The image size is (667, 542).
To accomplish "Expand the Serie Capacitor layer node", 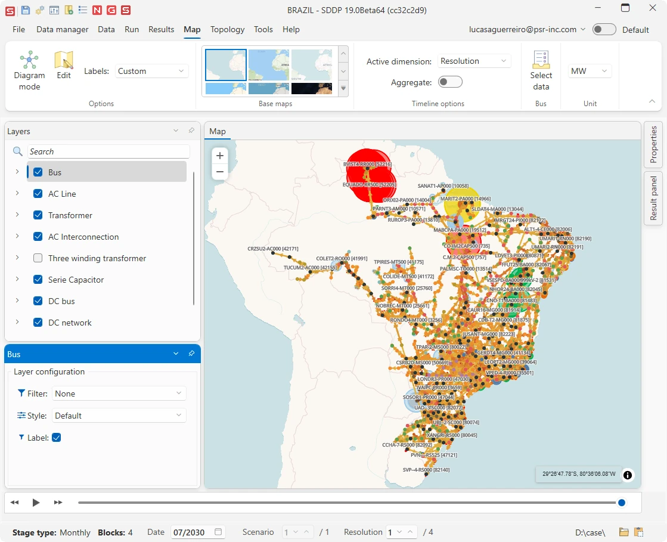I will click(17, 279).
